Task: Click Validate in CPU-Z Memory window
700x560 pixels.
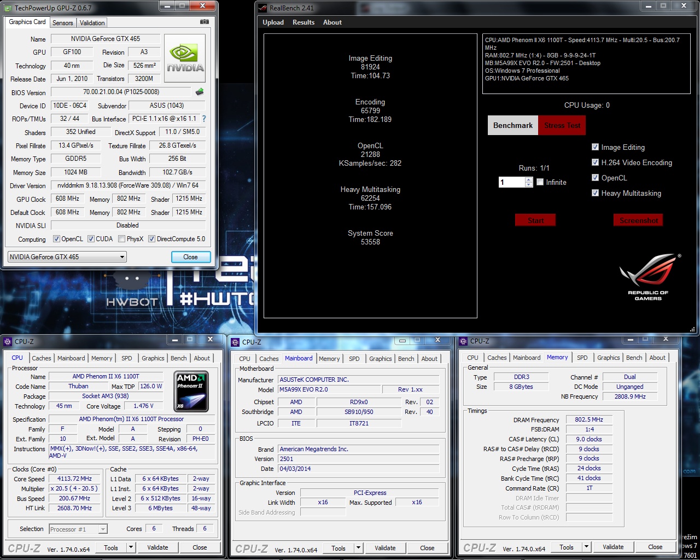Action: 613,546
